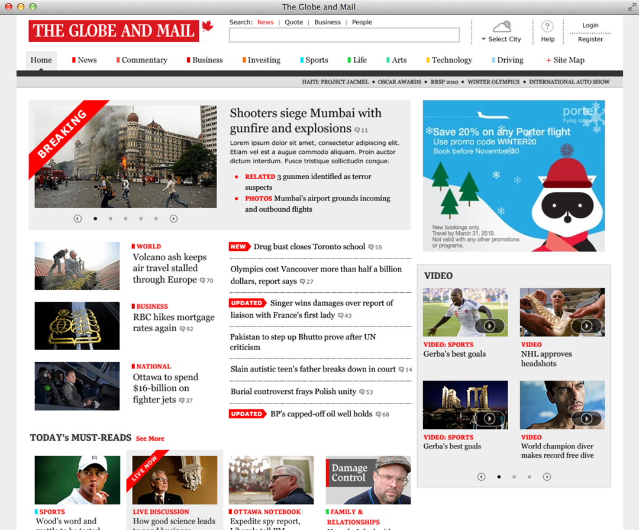Click the plus icon beside Site Map
The height and width of the screenshot is (530, 639).
pyautogui.click(x=548, y=60)
